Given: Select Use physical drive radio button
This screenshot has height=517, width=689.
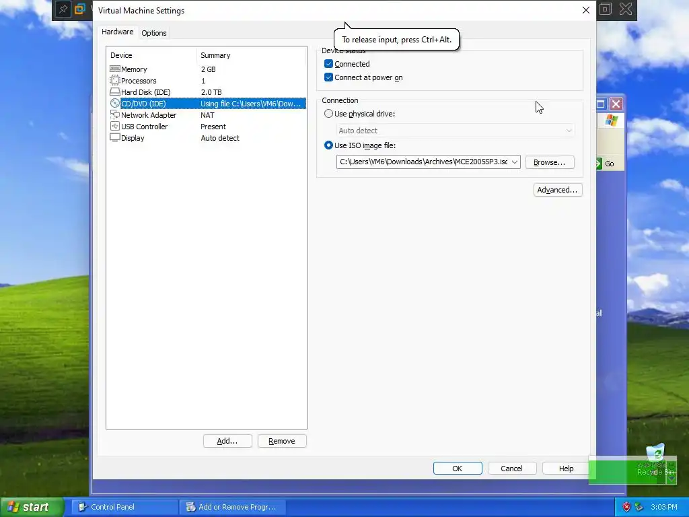Looking at the screenshot, I should point(328,113).
